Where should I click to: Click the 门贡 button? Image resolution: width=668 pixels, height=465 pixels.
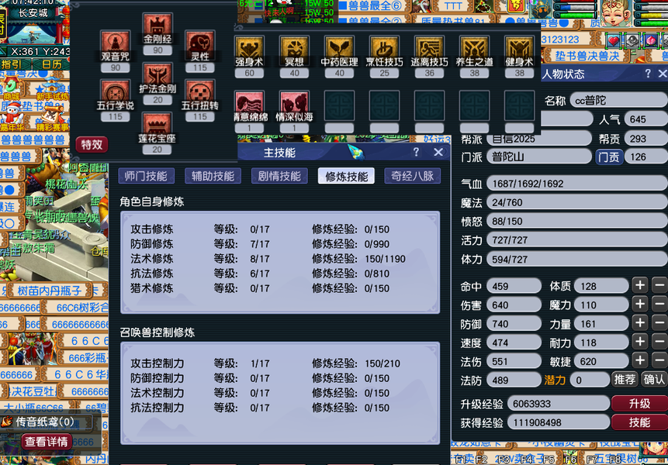[x=609, y=157]
